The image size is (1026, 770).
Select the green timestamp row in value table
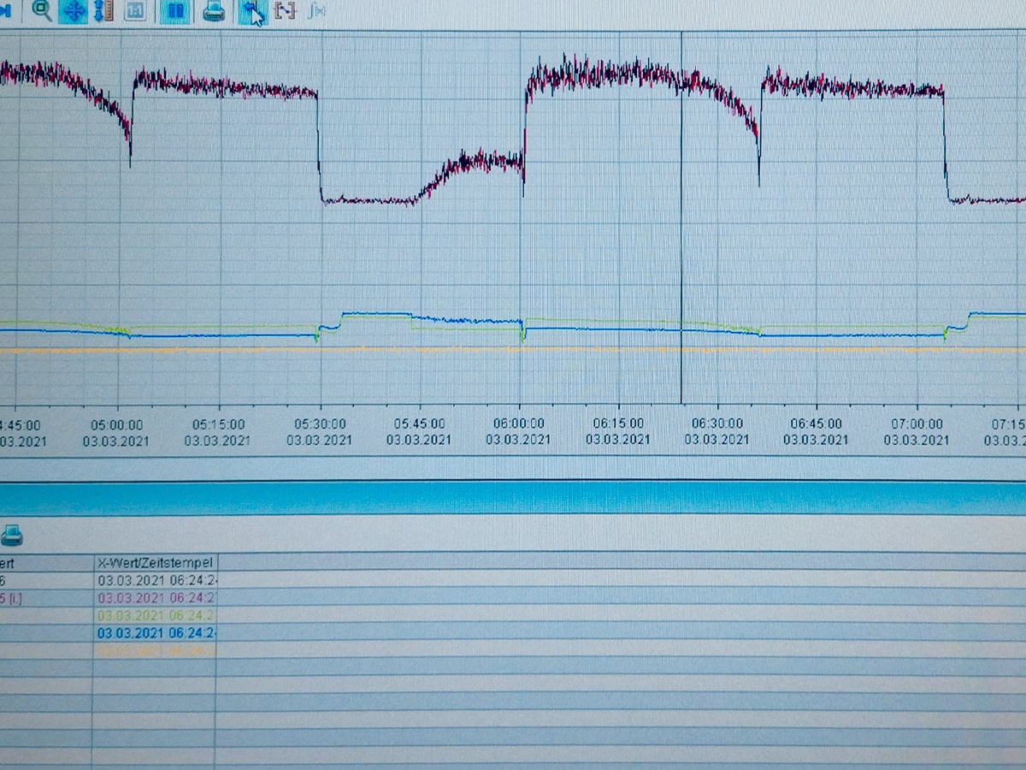coord(156,615)
